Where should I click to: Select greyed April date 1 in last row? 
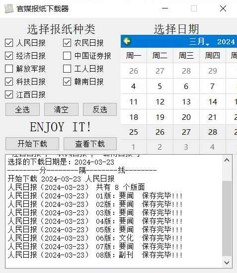pyautogui.click(x=134, y=147)
